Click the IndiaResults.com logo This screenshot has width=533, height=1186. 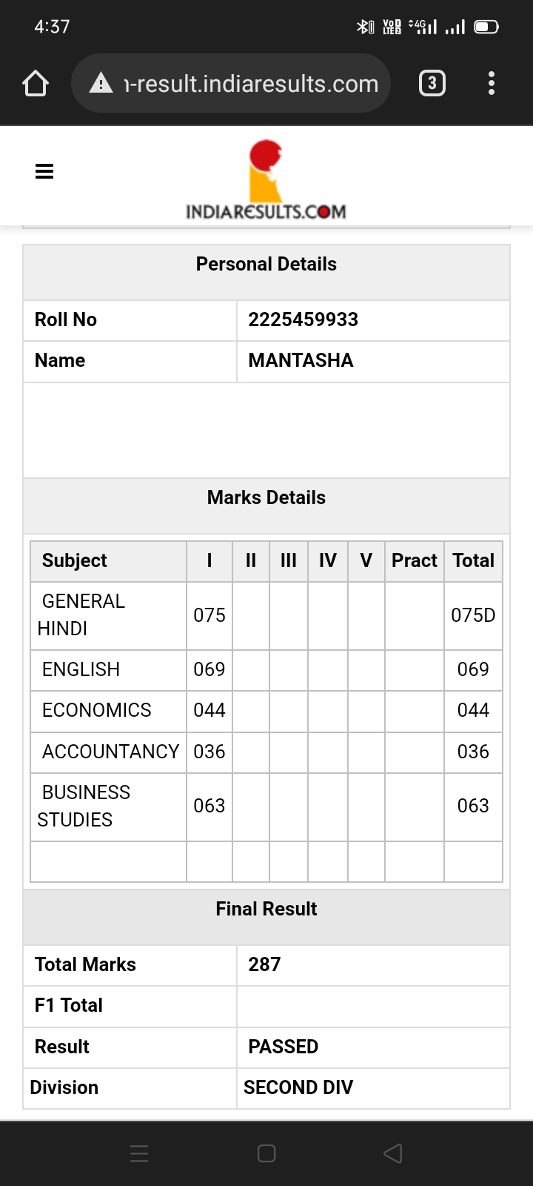tap(266, 180)
